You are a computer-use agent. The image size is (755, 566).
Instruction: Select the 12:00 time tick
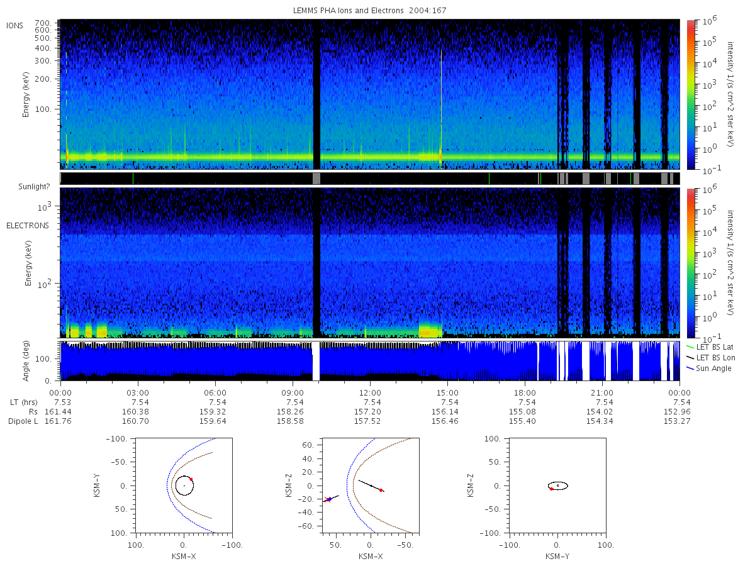(x=370, y=392)
